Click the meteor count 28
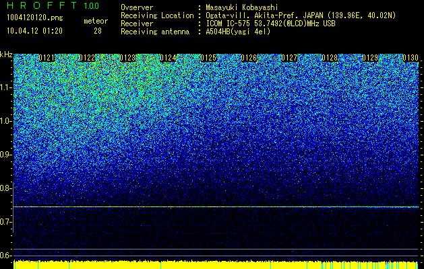Screen dimensions: 424x269 coord(98,31)
